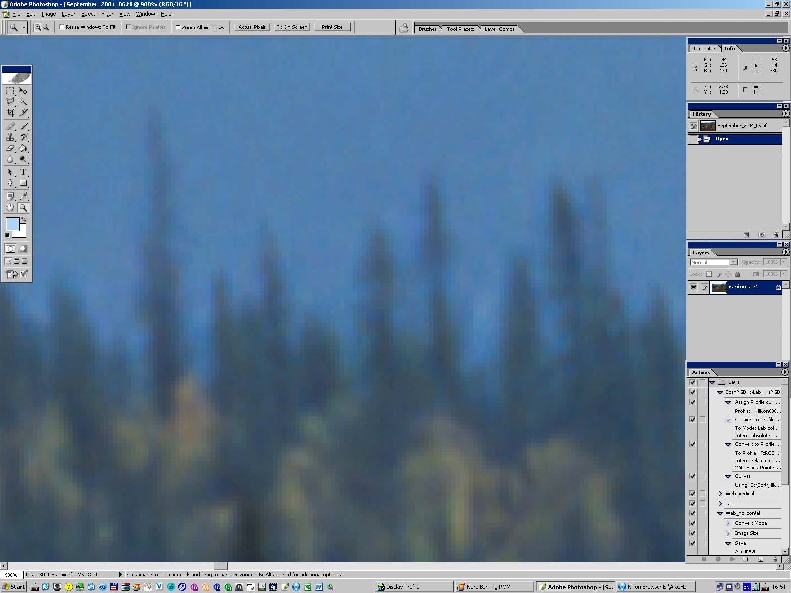Switch to the Navigator tab
Screen dimensions: 791x593
704,48
